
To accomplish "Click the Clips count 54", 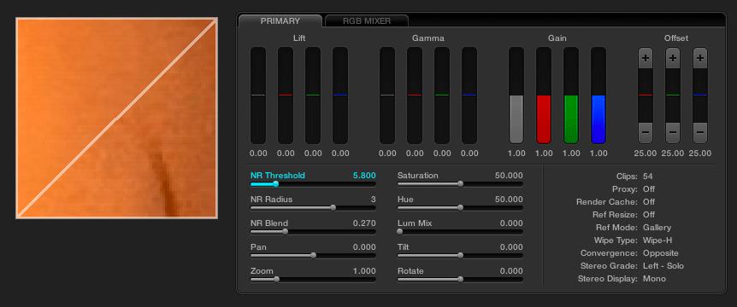I will (648, 177).
